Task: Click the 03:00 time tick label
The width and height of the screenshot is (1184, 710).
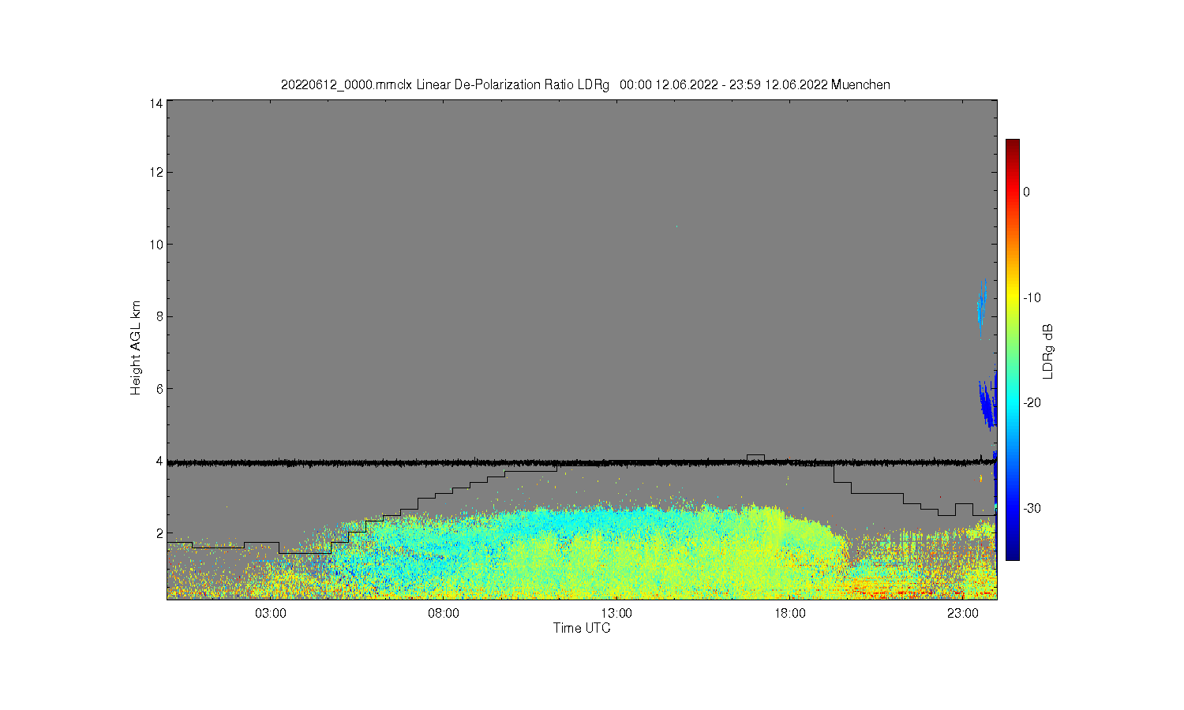Action: (271, 614)
